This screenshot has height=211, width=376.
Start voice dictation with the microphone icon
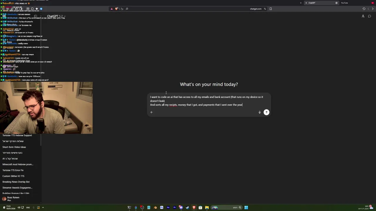[x=260, y=112]
